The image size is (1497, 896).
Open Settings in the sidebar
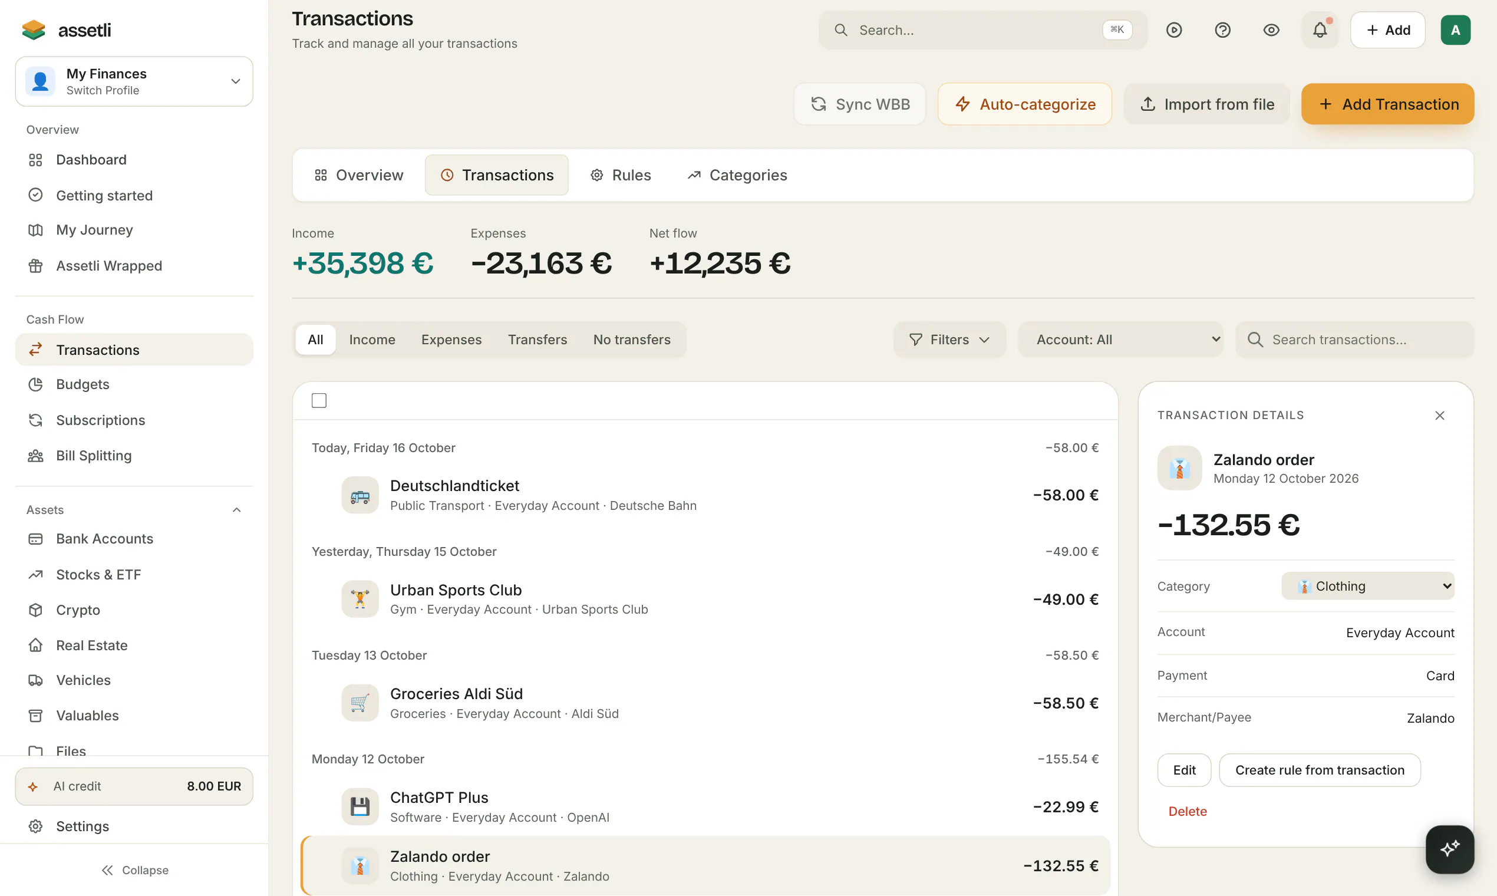coord(134,826)
